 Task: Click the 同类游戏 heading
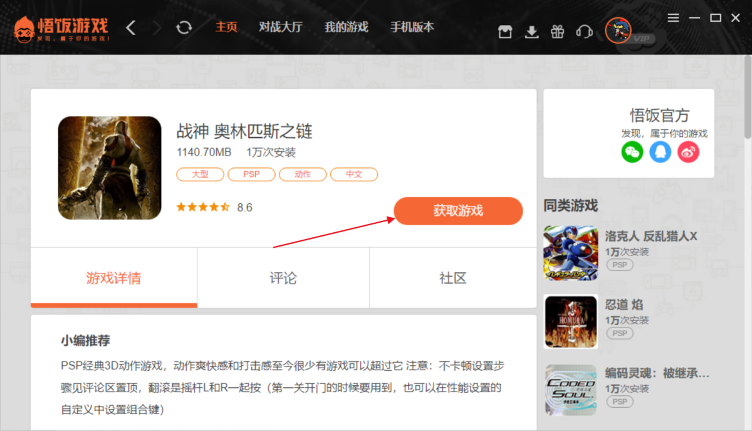pos(571,205)
